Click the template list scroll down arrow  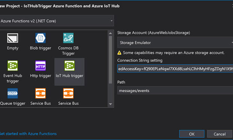[x=110, y=104]
